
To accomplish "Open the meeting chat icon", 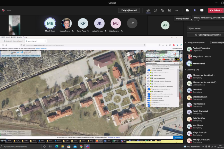I will click(155, 10).
